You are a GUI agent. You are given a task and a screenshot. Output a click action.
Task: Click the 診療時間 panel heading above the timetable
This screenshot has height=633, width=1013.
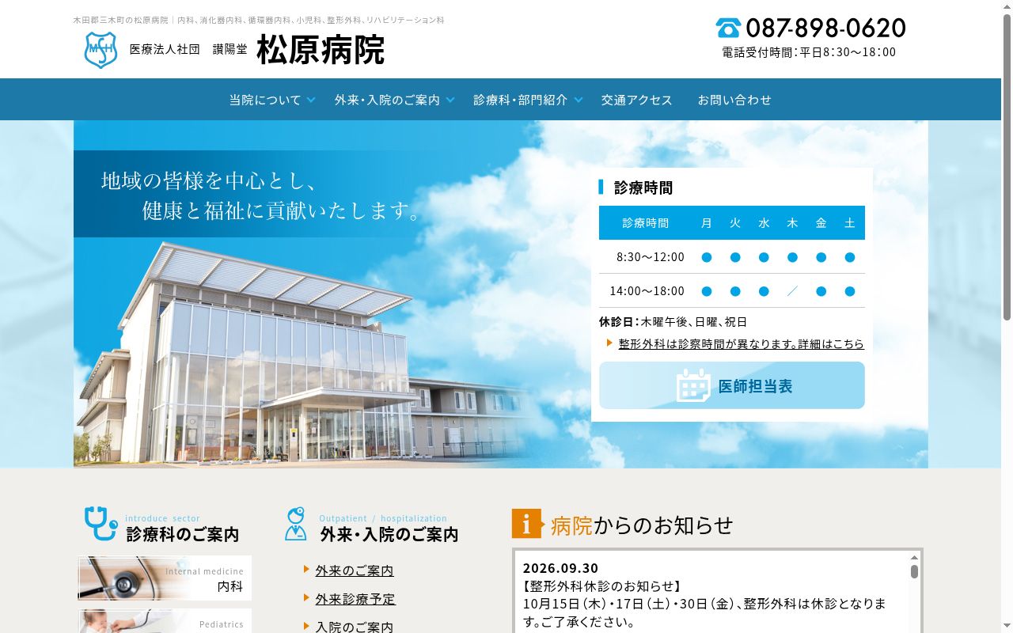(x=643, y=188)
